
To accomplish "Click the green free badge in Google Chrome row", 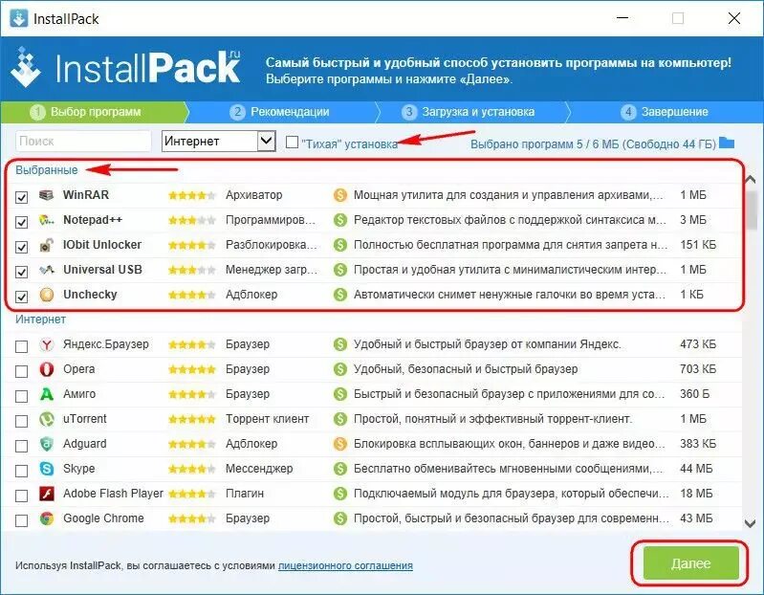I will point(339,518).
